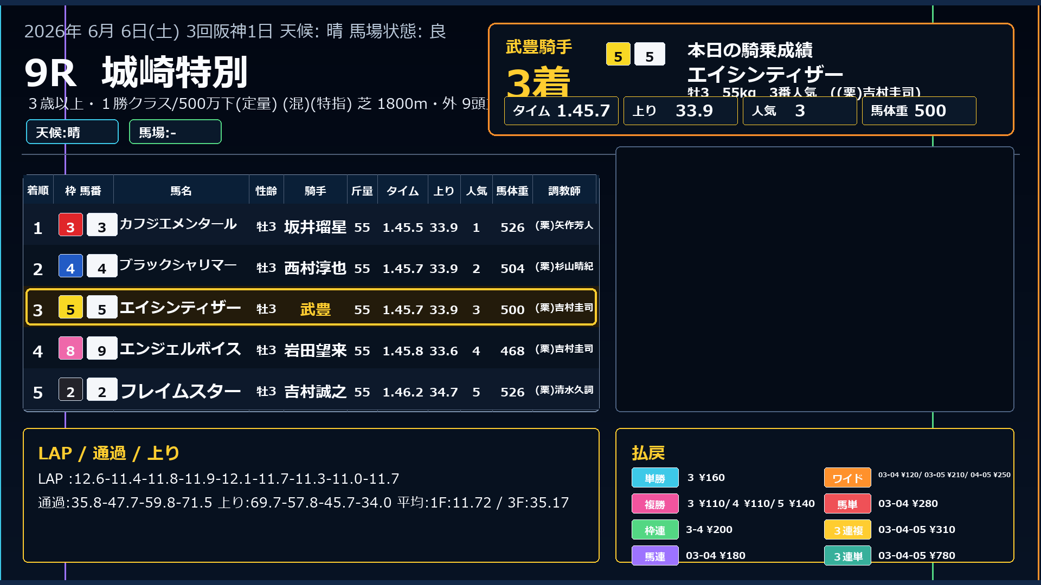The height and width of the screenshot is (585, 1041).
Task: Click the 馬名 column header
Action: tap(181, 190)
